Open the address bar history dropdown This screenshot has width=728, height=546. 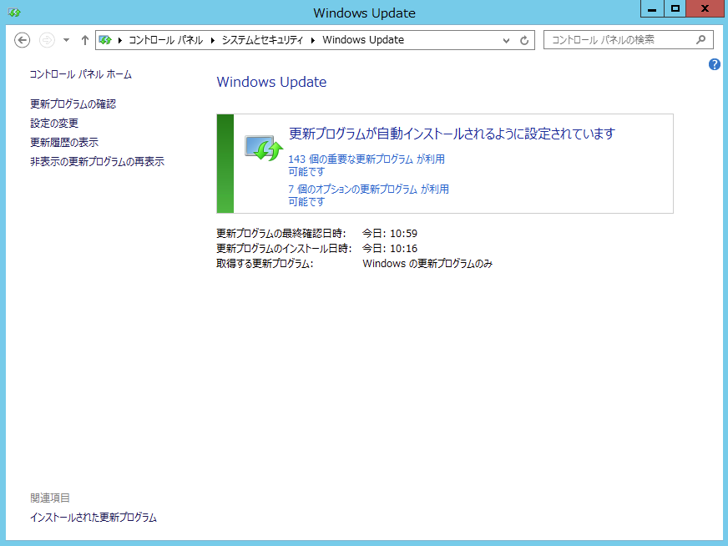point(506,40)
